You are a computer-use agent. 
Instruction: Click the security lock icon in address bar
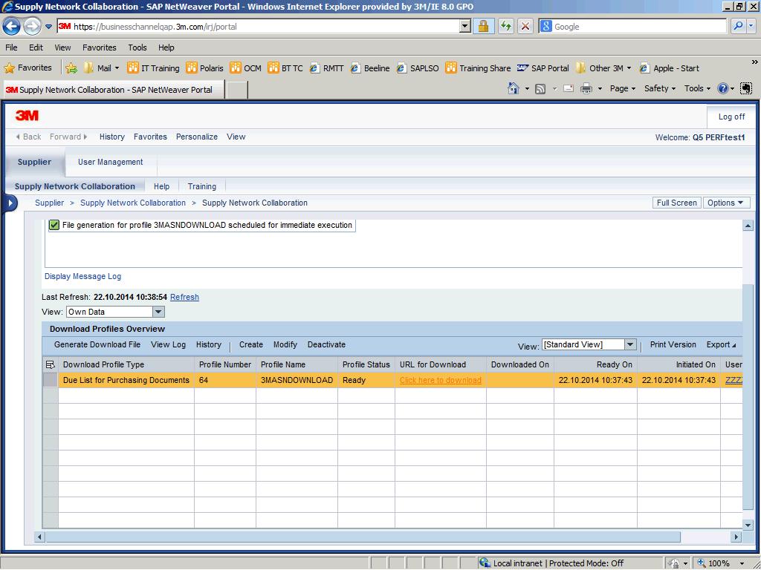[x=483, y=26]
